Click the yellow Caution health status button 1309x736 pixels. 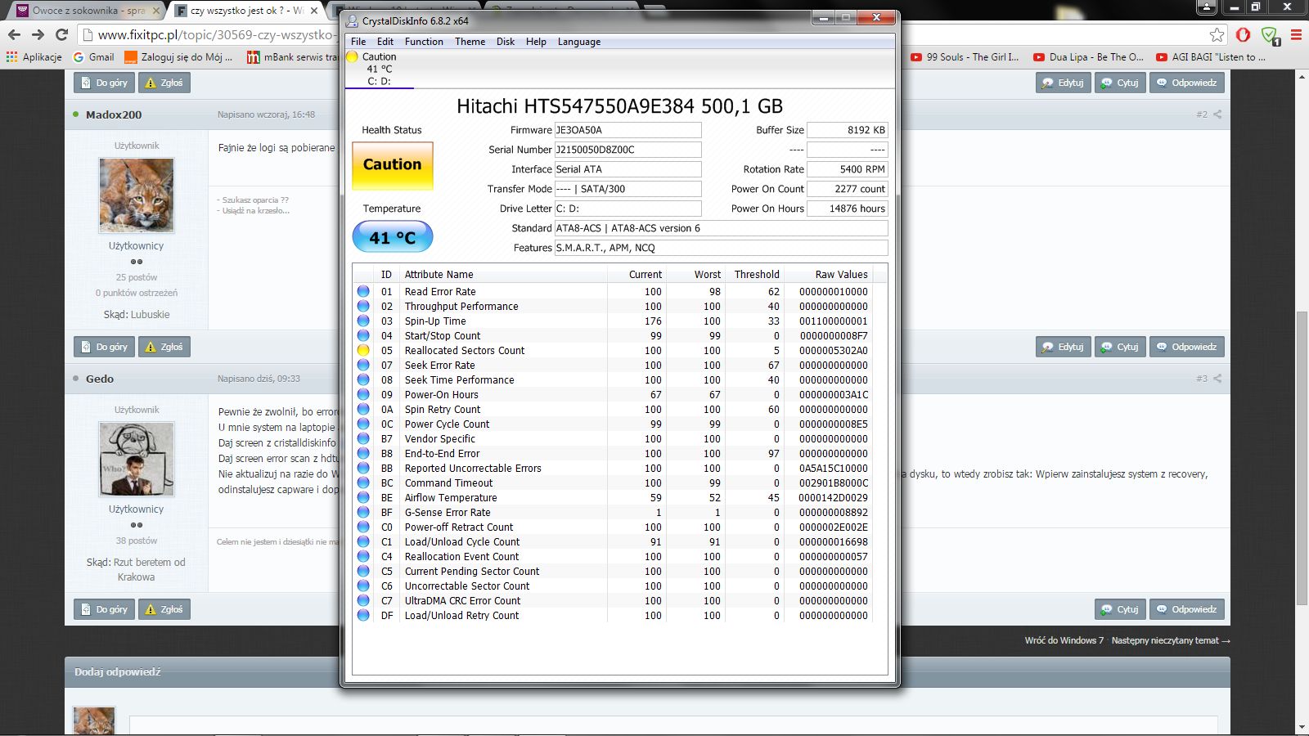pos(393,166)
